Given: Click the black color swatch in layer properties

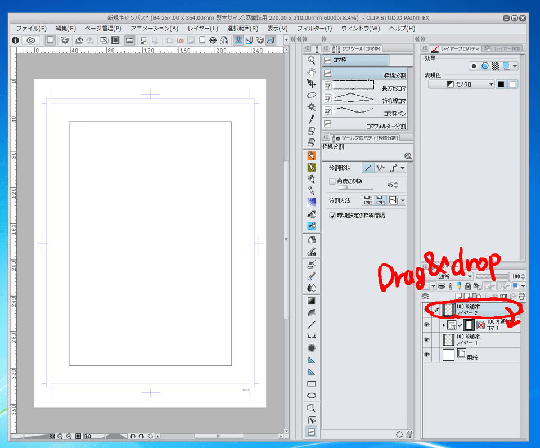Looking at the screenshot, I should pyautogui.click(x=501, y=84).
